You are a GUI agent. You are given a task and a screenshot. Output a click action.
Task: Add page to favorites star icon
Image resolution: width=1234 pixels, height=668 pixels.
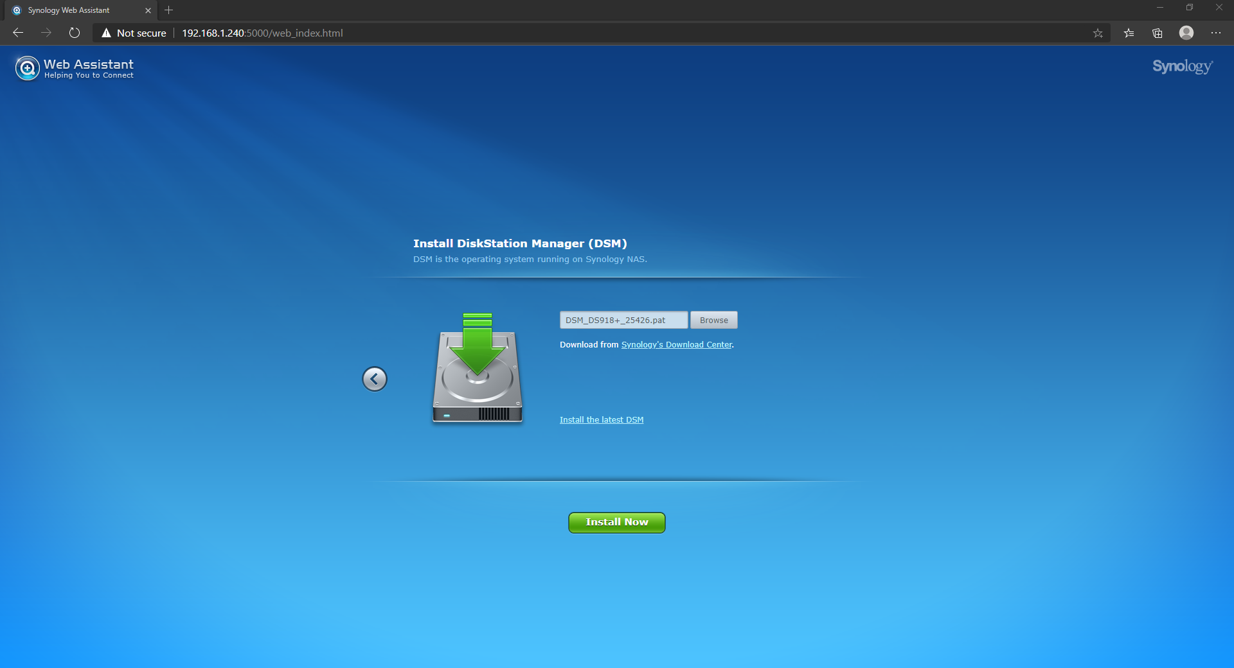coord(1098,33)
